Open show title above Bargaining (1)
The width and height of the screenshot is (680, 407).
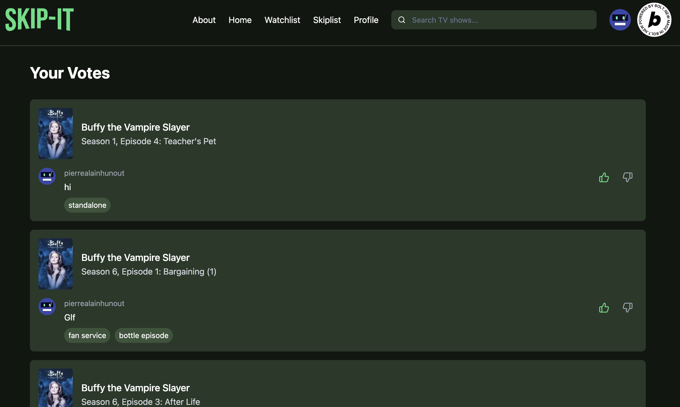coord(135,257)
